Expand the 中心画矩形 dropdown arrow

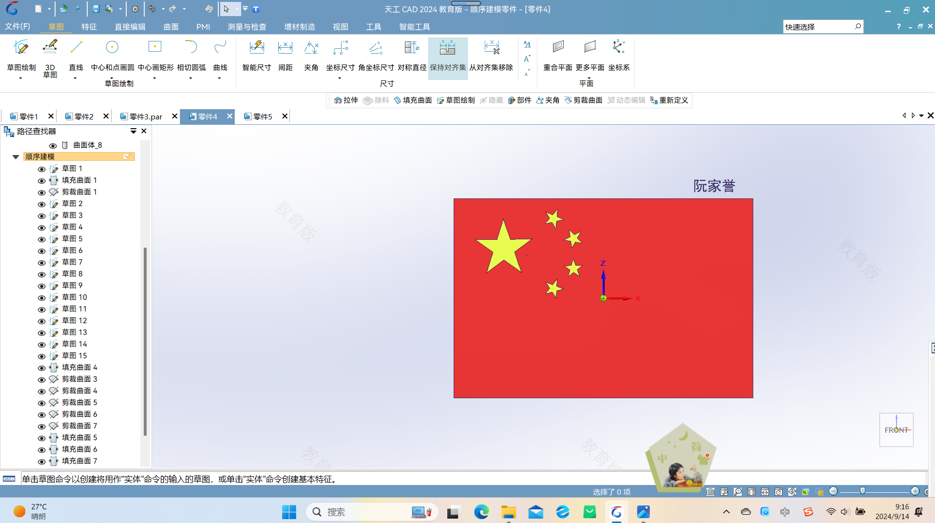(x=155, y=78)
